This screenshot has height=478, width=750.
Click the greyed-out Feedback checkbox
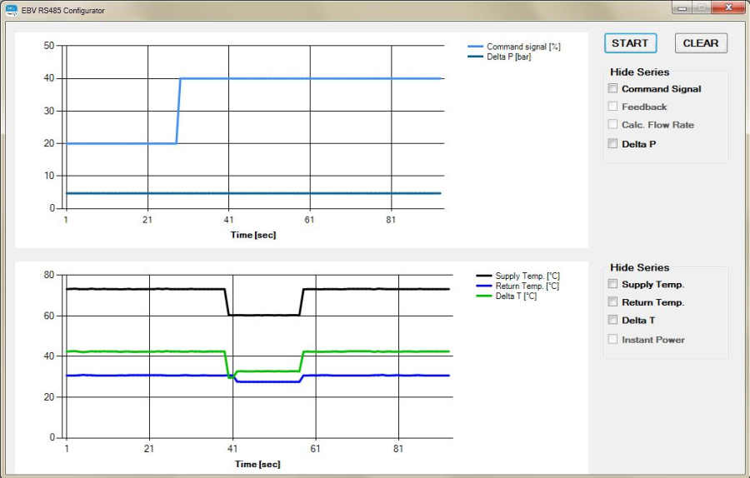[613, 107]
